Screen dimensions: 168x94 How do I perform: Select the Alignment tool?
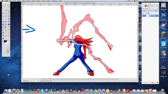coord(3,19)
